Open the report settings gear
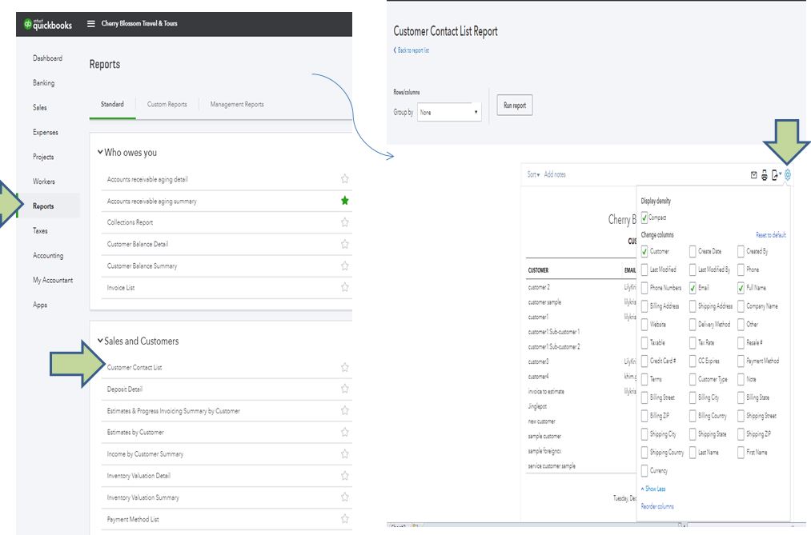Screen dimensions: 811x535 click(787, 175)
